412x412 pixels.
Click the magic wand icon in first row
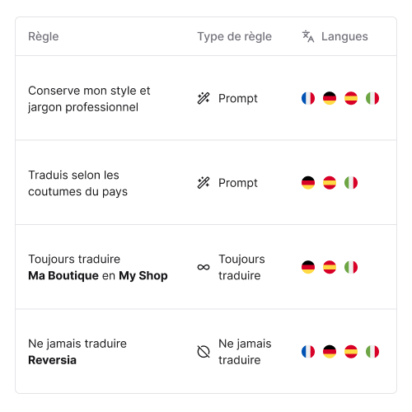click(204, 98)
